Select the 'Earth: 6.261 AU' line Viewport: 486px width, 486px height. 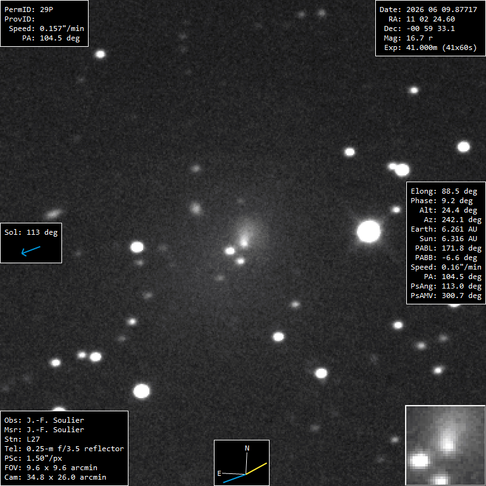pyautogui.click(x=444, y=229)
